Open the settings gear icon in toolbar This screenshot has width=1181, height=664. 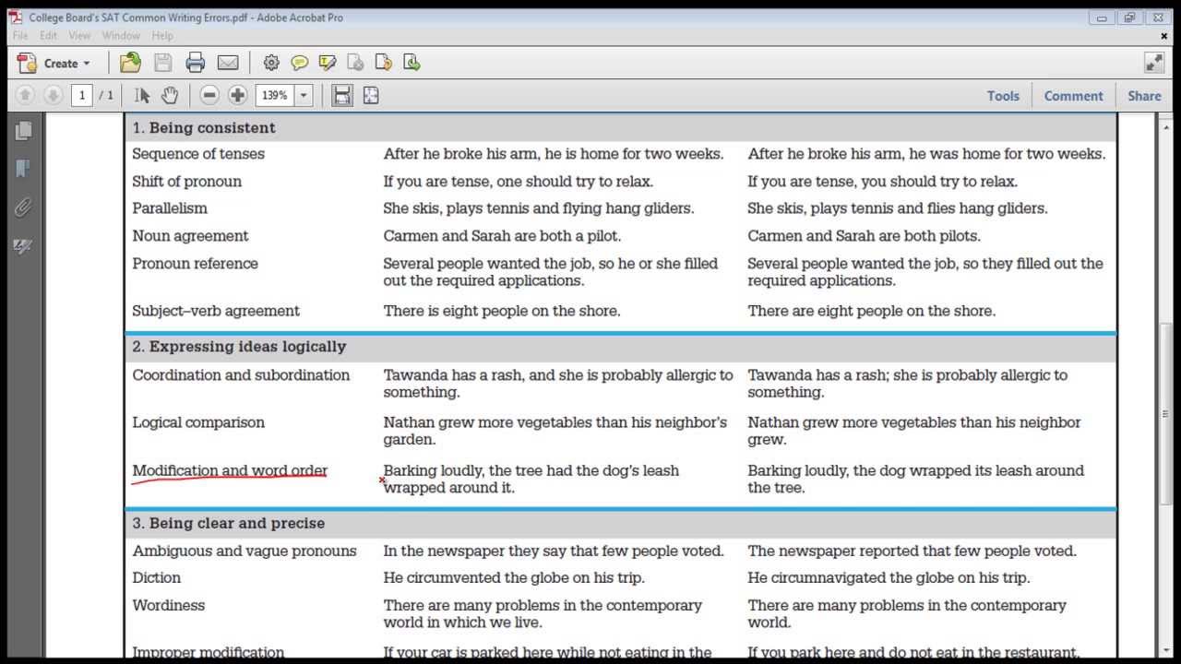tap(271, 63)
